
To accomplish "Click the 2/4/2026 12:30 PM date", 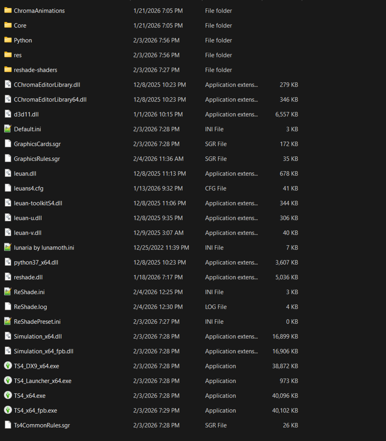I will pos(158,307).
